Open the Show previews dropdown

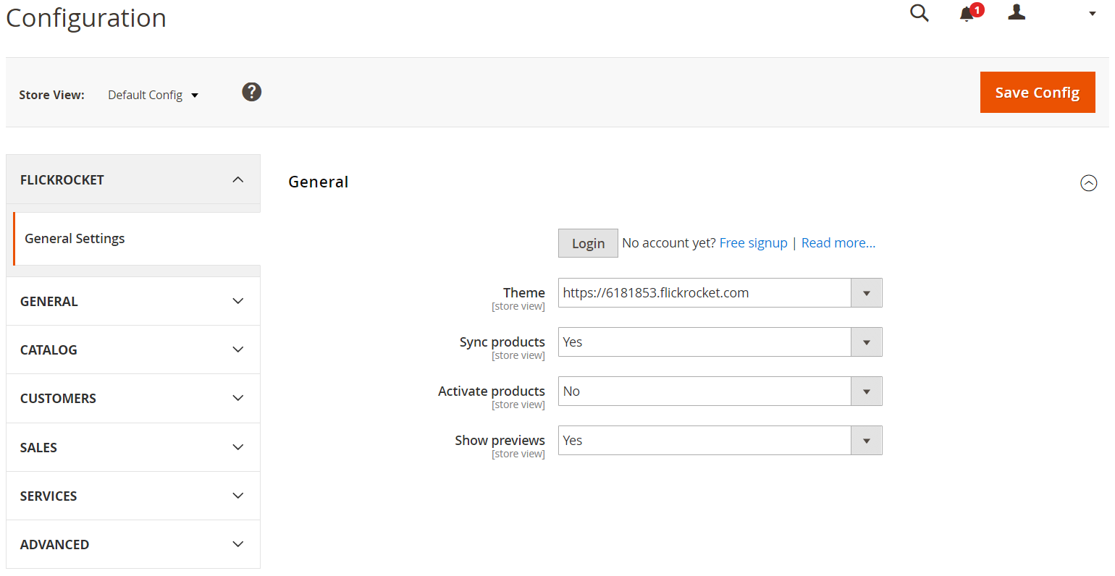point(720,441)
